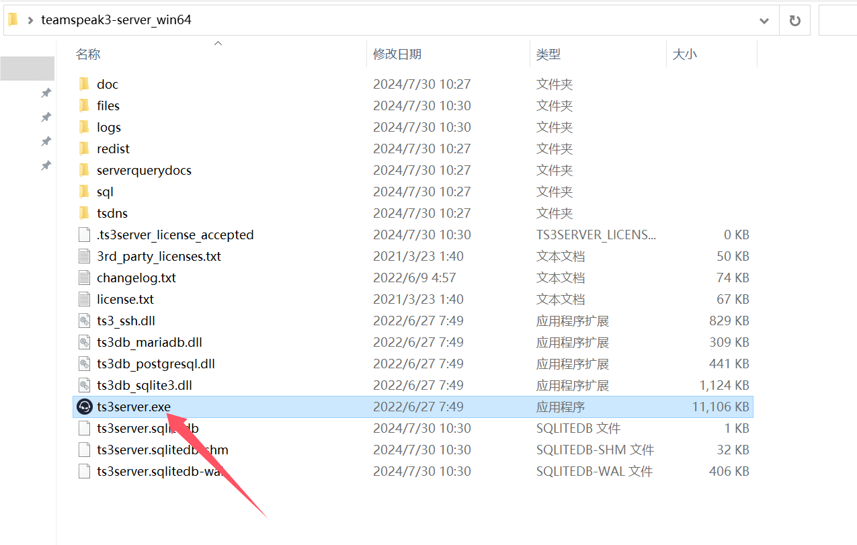Image resolution: width=857 pixels, height=545 pixels.
Task: Click the search box beside refresh
Action: [838, 20]
